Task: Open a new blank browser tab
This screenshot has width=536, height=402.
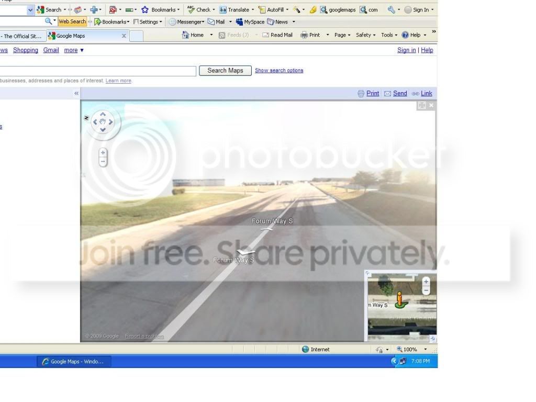Action: click(137, 36)
